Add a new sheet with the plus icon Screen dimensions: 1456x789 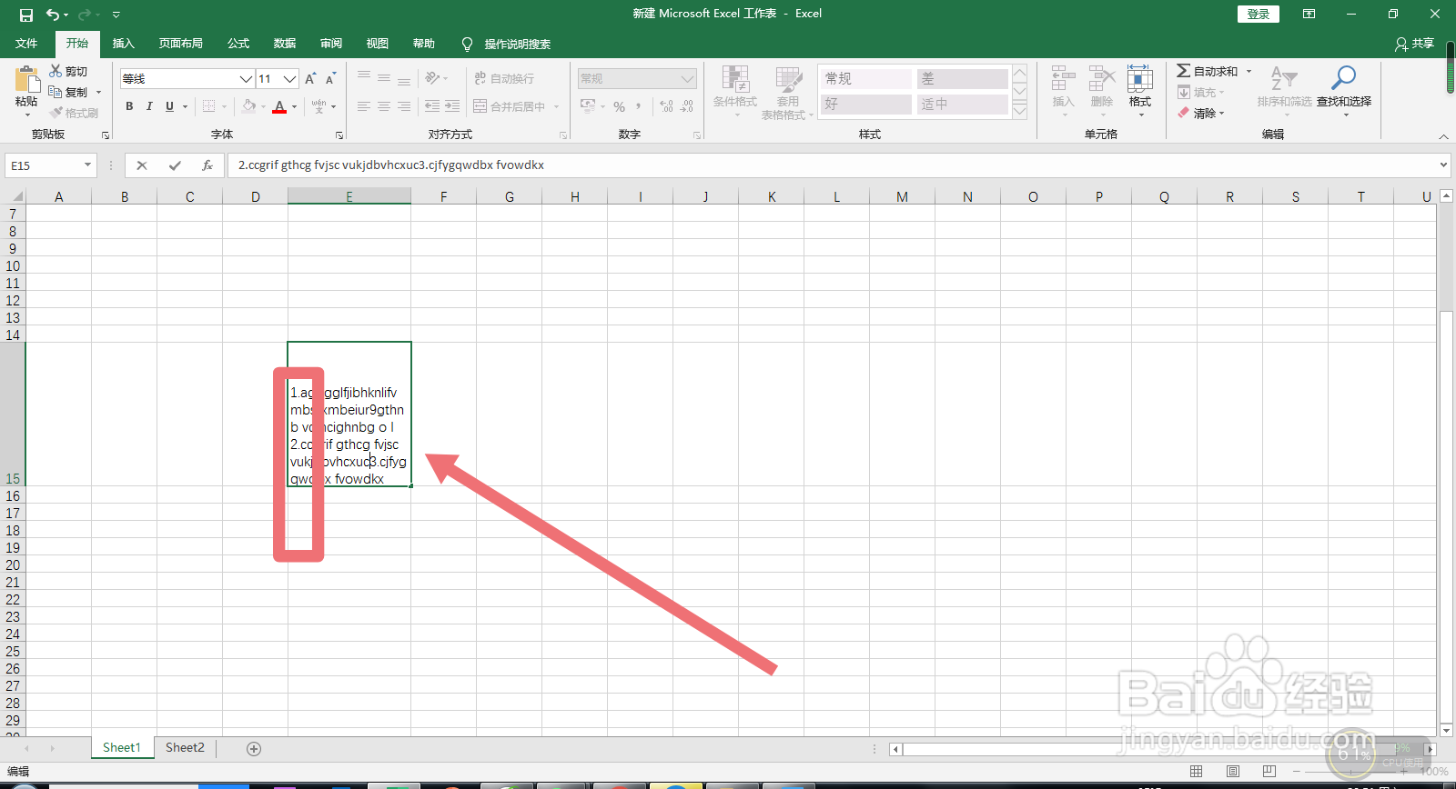point(254,748)
